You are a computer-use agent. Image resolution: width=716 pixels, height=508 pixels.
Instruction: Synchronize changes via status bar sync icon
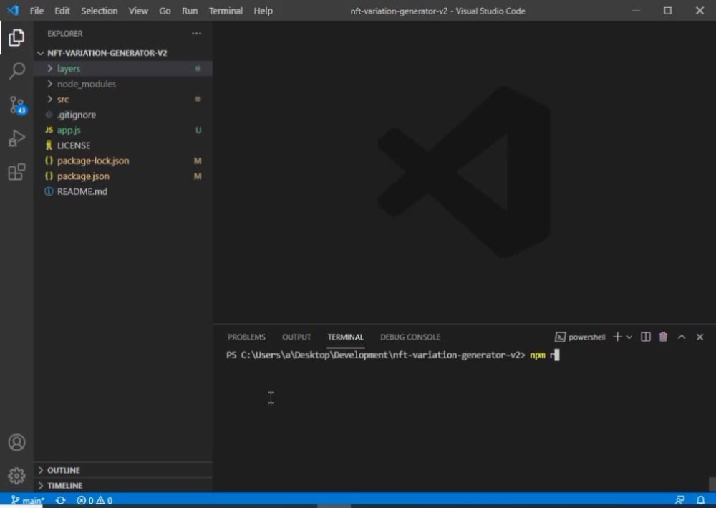[x=60, y=500]
